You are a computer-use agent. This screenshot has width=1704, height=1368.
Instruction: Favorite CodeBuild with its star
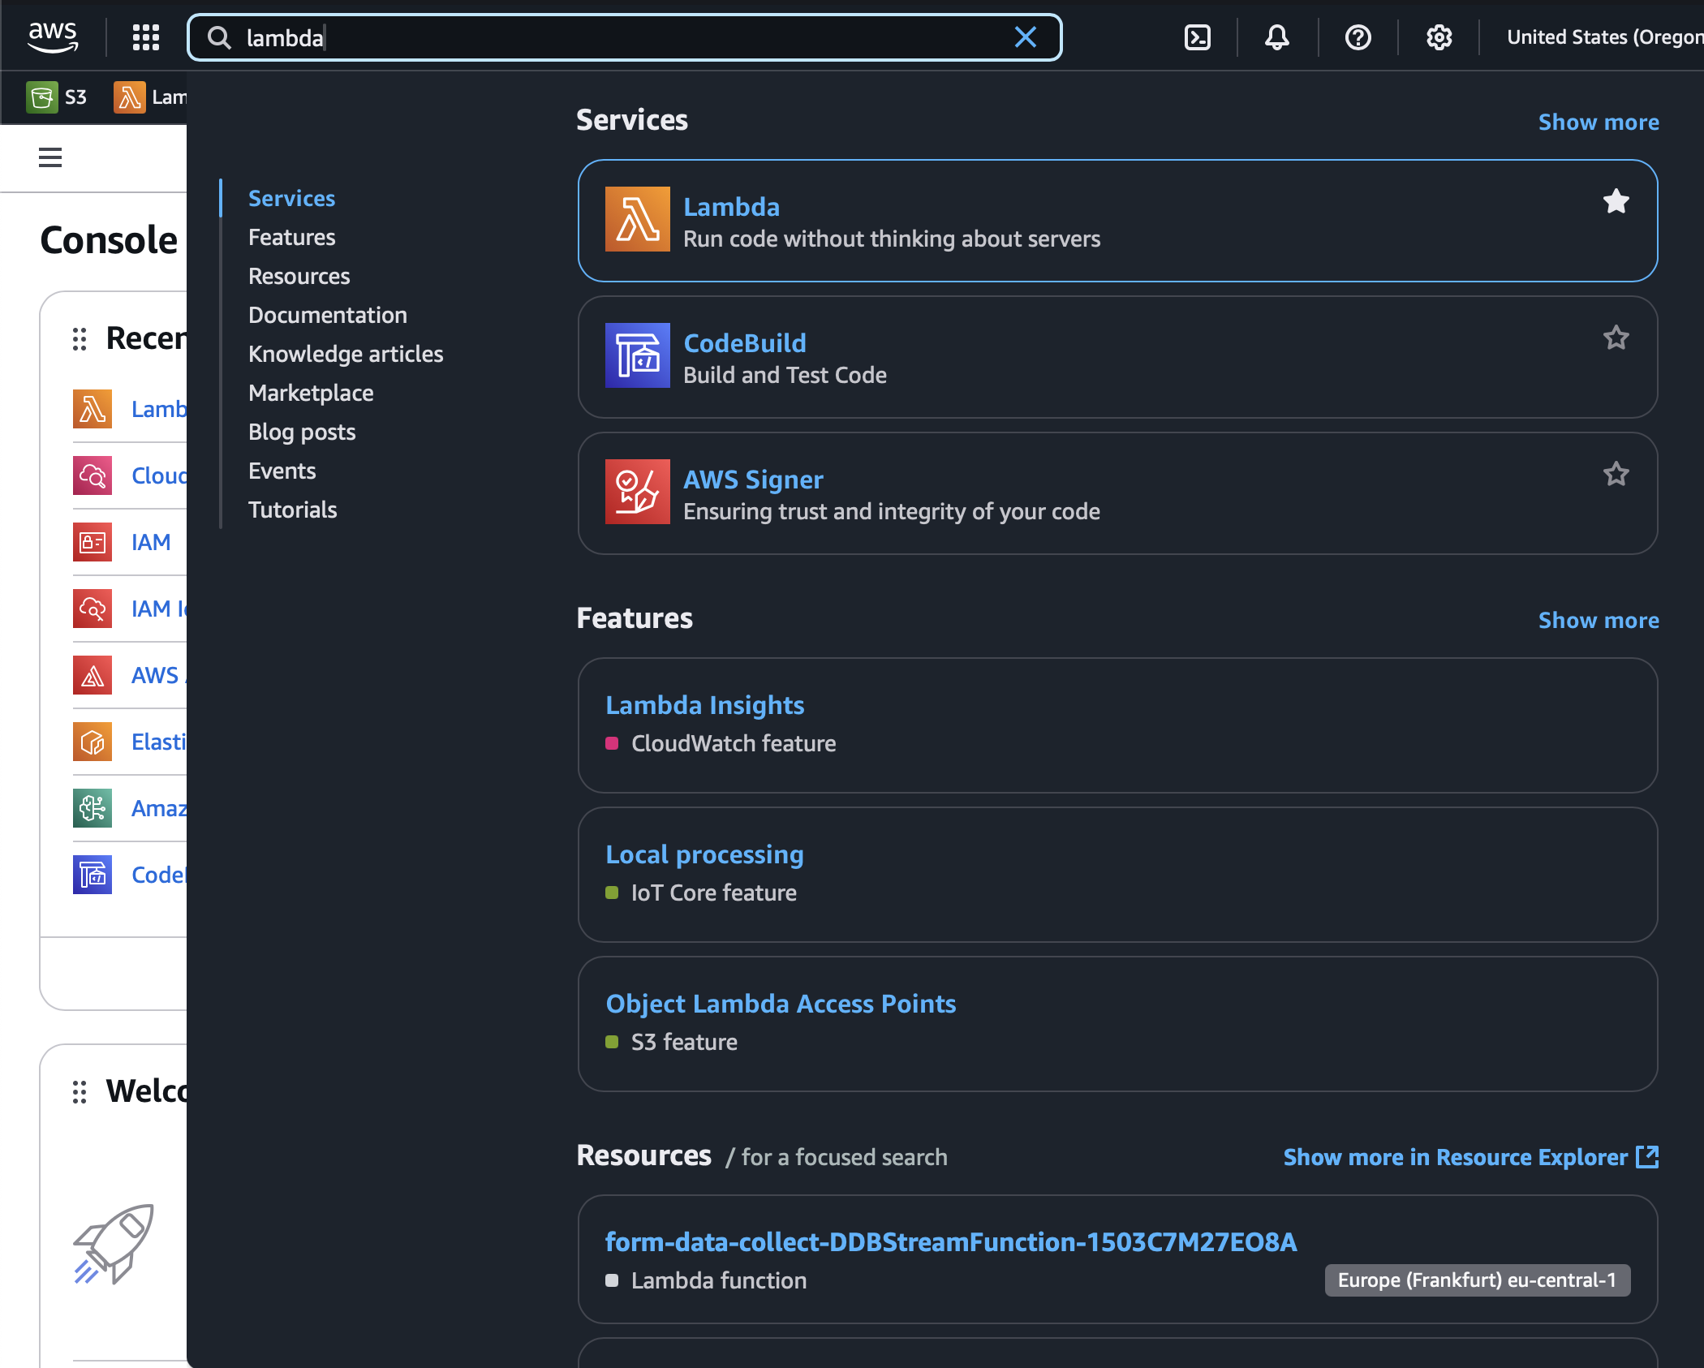pyautogui.click(x=1616, y=338)
